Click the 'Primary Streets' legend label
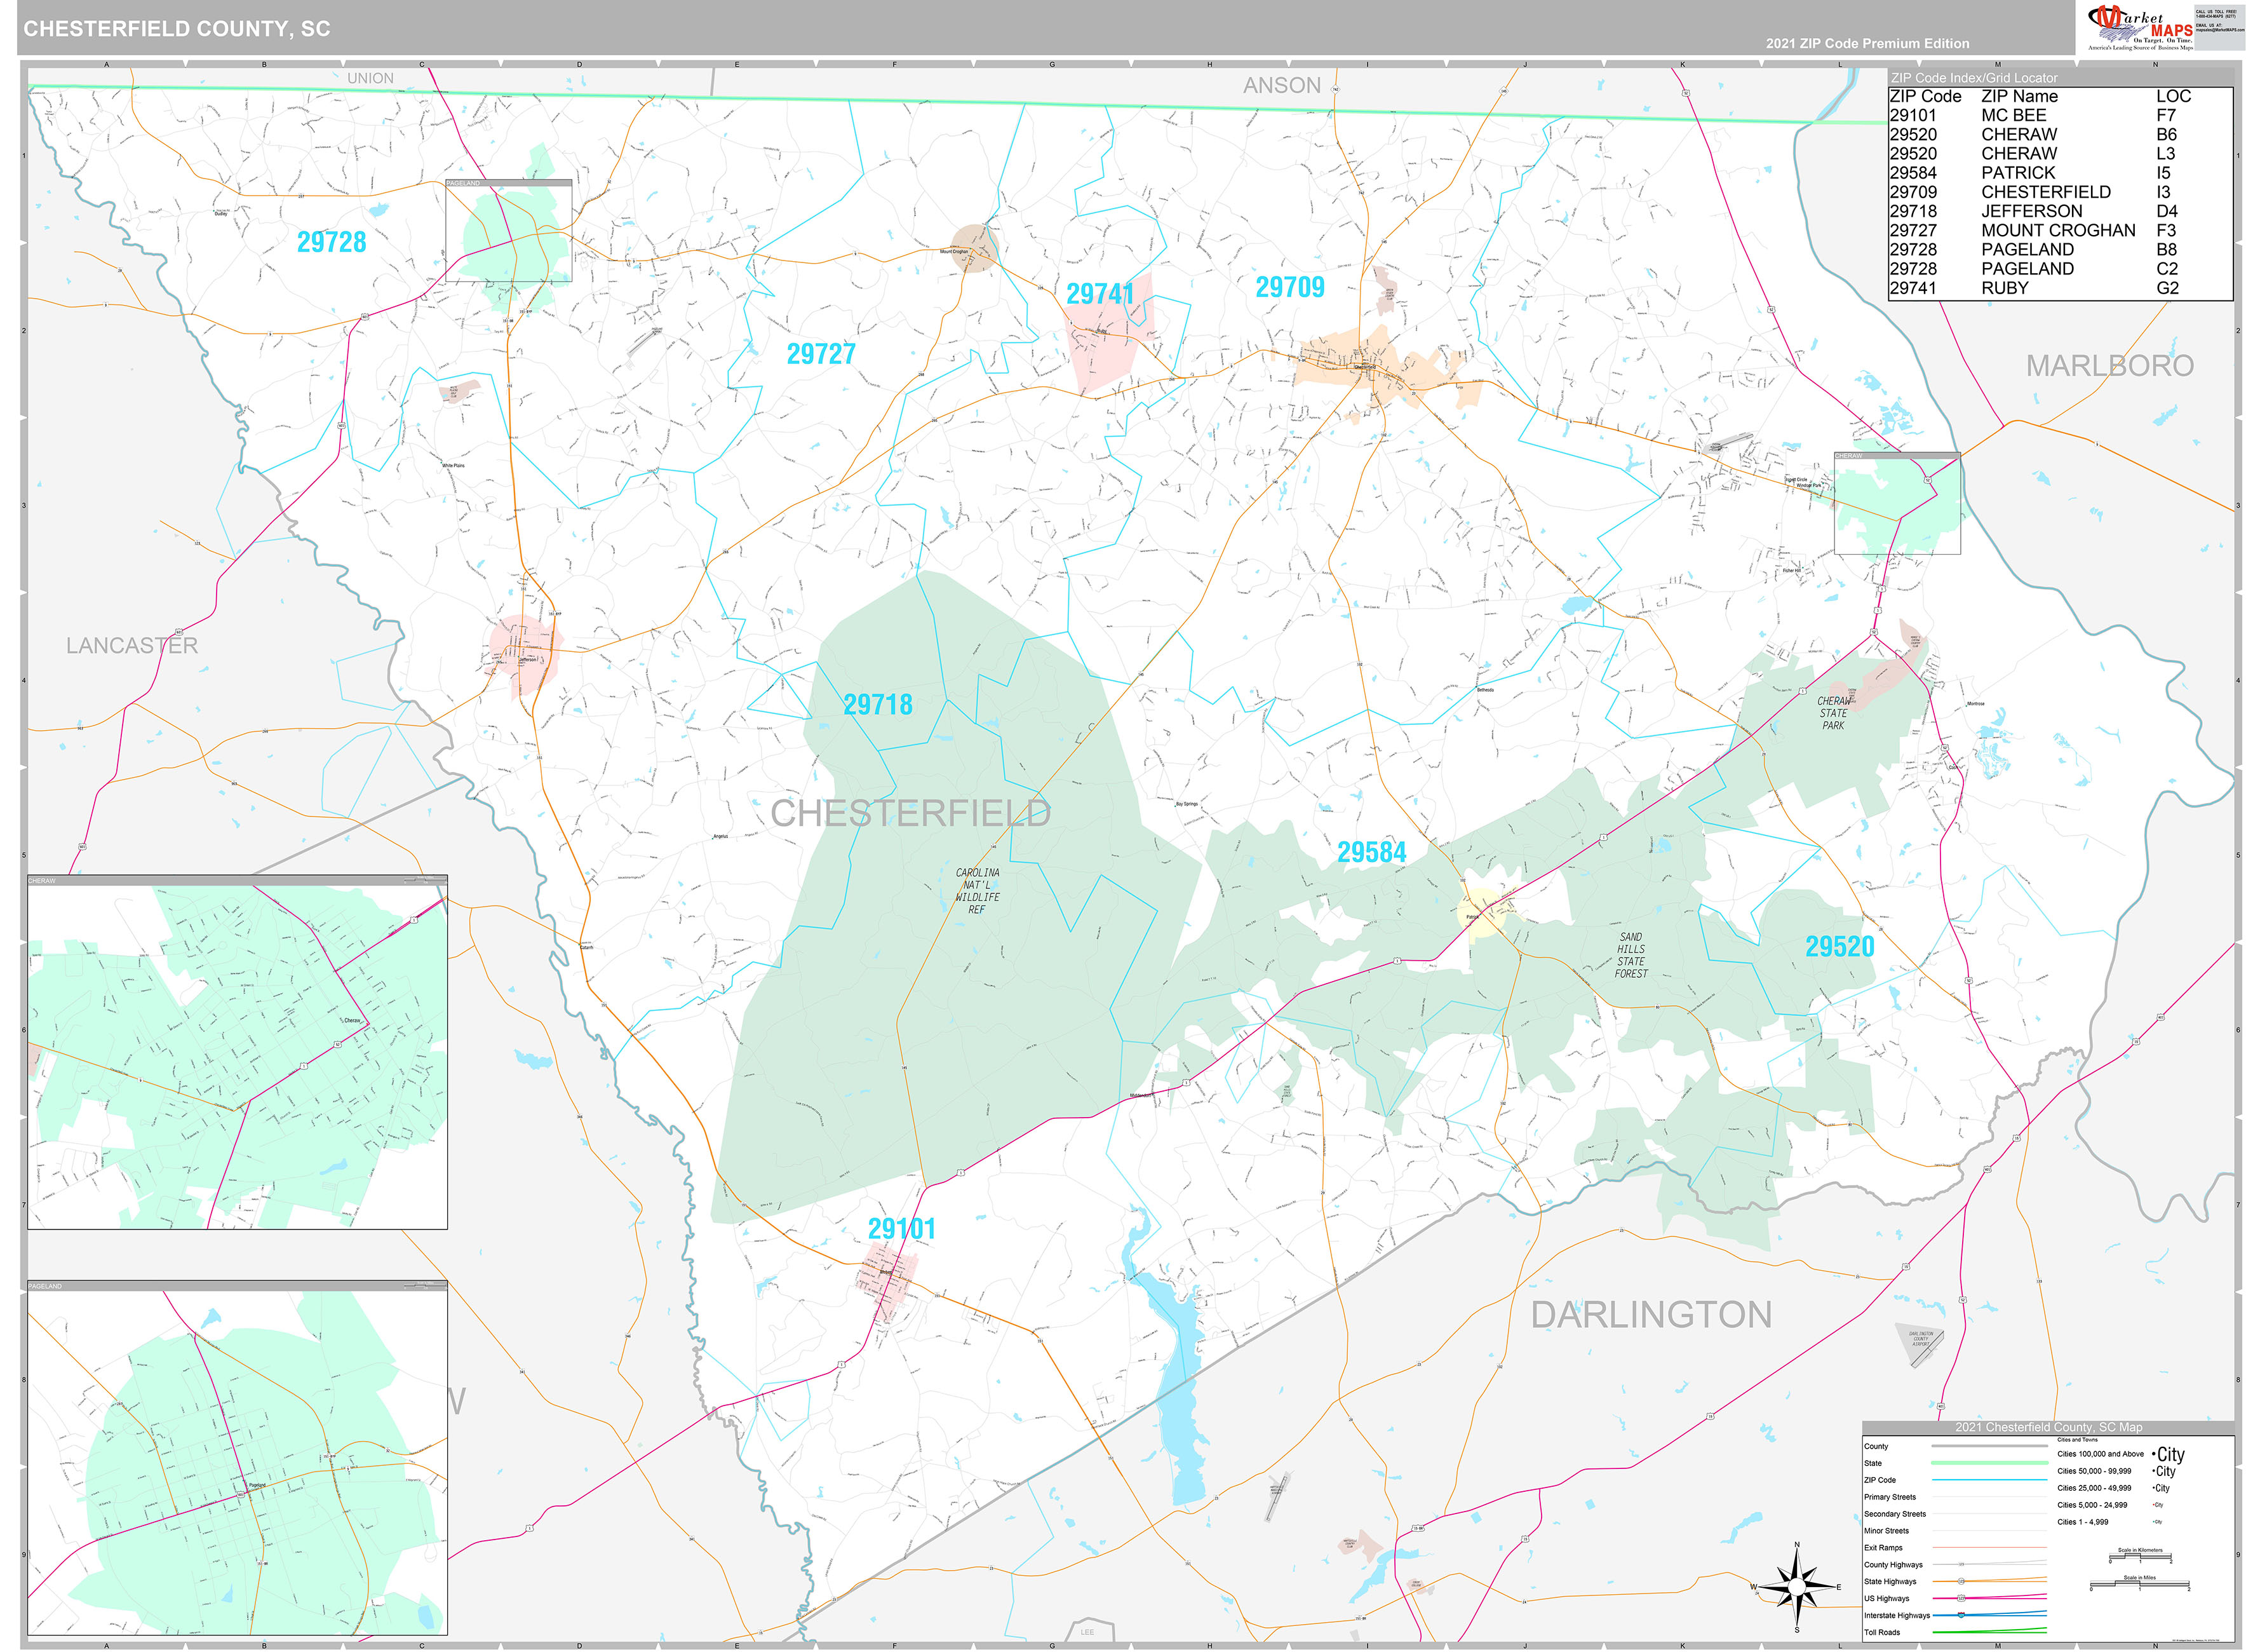This screenshot has width=2253, height=1652. tap(1889, 1497)
